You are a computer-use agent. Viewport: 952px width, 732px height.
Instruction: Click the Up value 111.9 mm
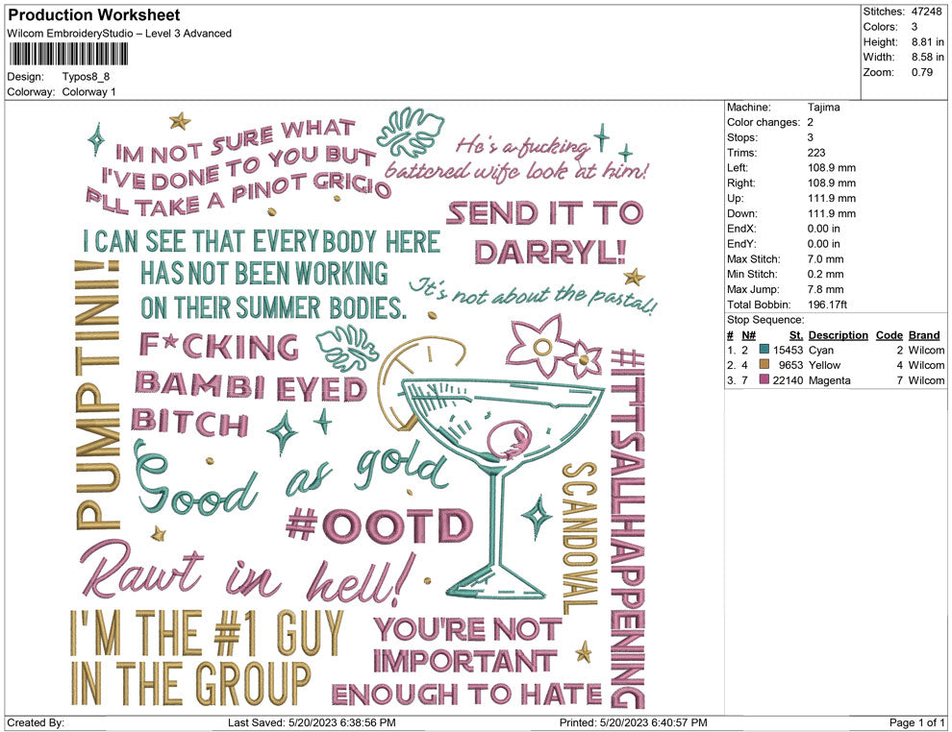[x=831, y=198]
